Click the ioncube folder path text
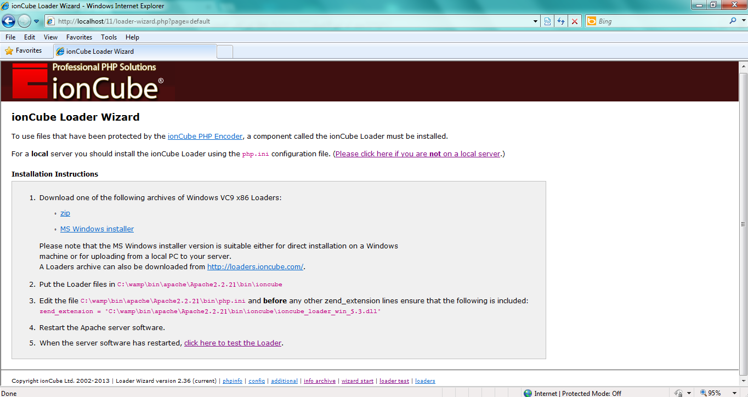The height and width of the screenshot is (397, 748). (200, 285)
